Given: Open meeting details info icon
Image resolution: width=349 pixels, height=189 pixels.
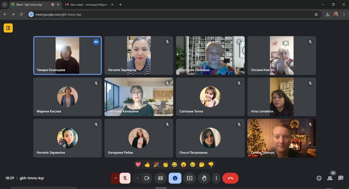Looking at the screenshot, I should [319, 178].
